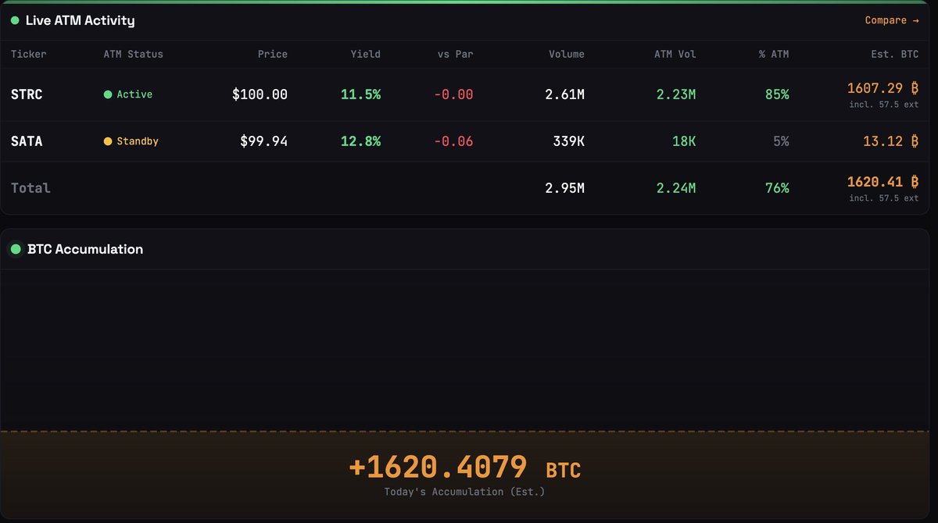Click the yellow Standby status dot for SATA
938x523 pixels.
pyautogui.click(x=108, y=141)
